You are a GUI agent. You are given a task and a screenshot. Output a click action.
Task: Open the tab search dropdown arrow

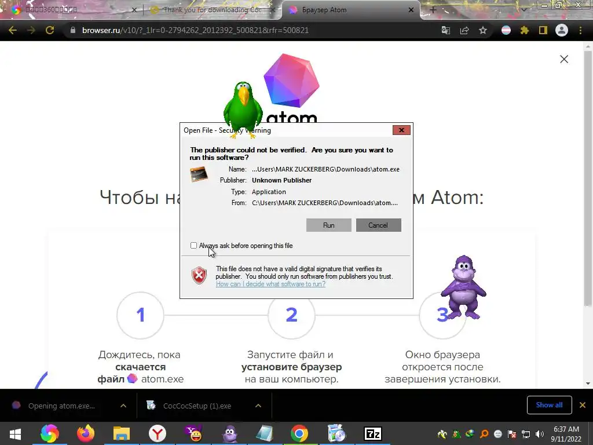(x=524, y=10)
